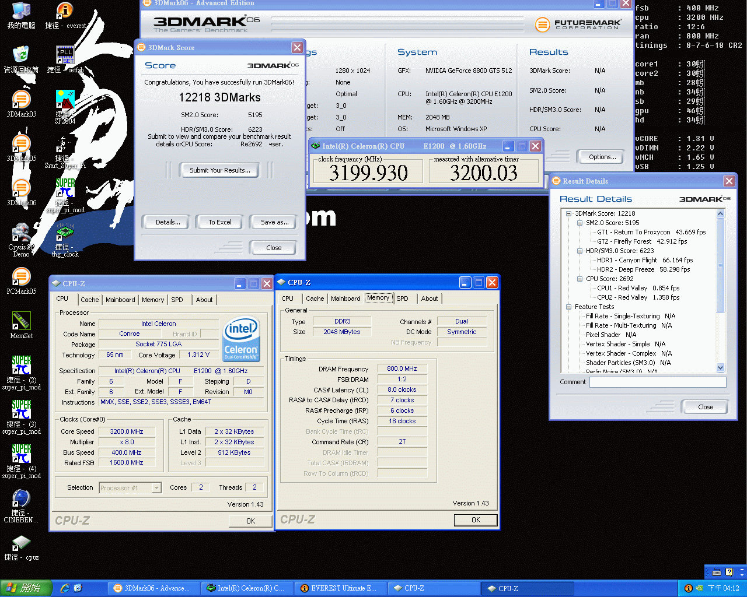Click the Result Details scrollbar down arrow
747x597 pixels.
pyautogui.click(x=720, y=367)
